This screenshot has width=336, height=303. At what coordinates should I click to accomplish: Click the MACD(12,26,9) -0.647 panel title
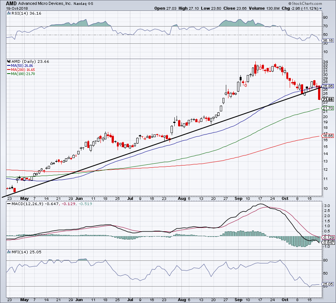click(35, 204)
